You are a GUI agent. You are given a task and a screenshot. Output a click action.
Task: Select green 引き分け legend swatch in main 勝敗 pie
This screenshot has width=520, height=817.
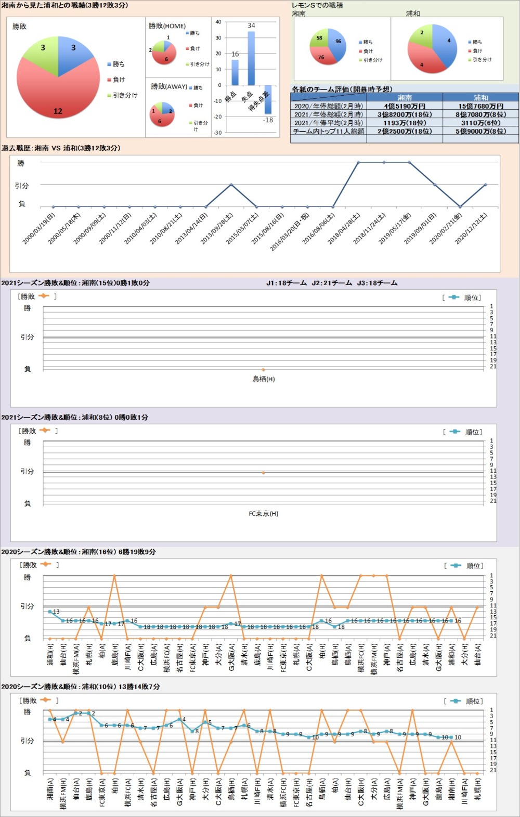[x=109, y=95]
